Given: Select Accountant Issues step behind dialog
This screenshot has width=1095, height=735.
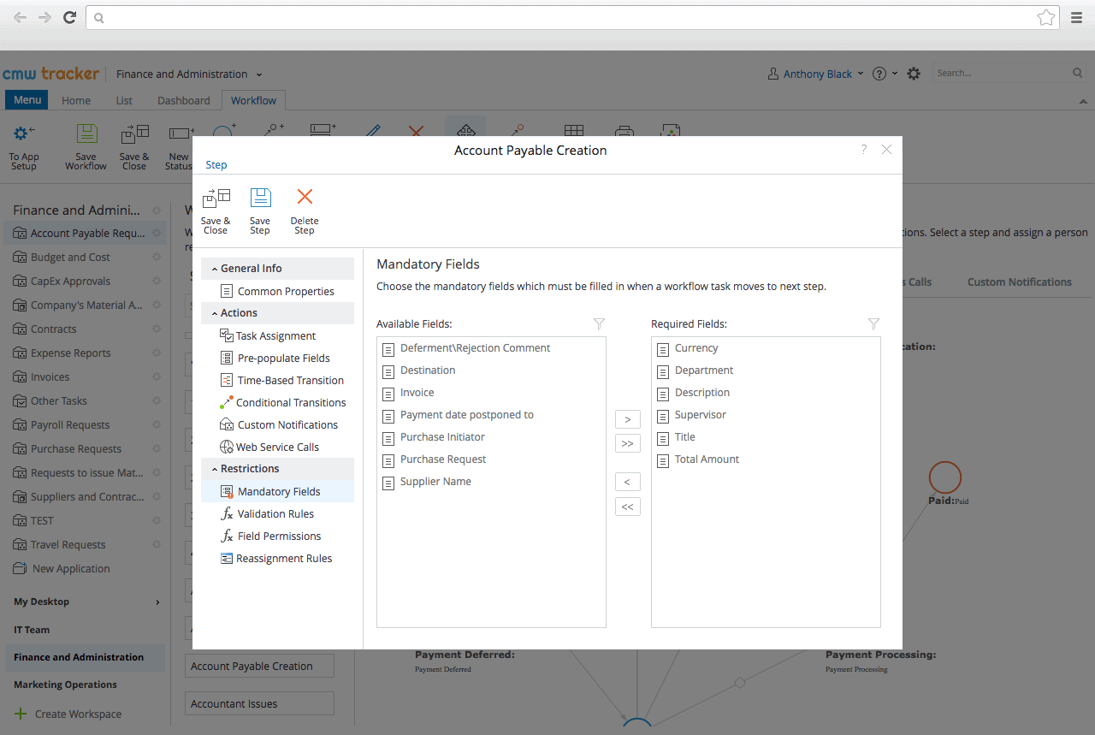Looking at the screenshot, I should point(259,704).
